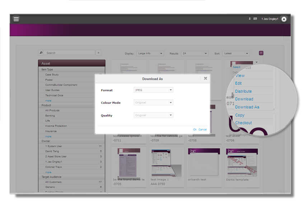
Task: Open the be the brand demo thumbnail -0705
Action: click(129, 163)
